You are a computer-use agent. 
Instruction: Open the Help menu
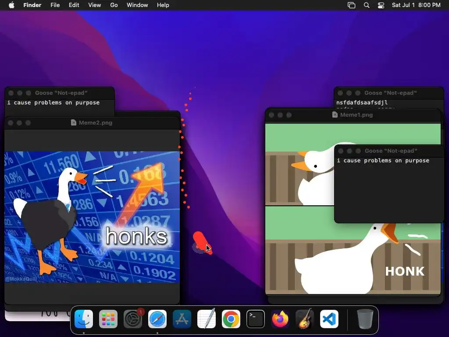click(x=163, y=5)
